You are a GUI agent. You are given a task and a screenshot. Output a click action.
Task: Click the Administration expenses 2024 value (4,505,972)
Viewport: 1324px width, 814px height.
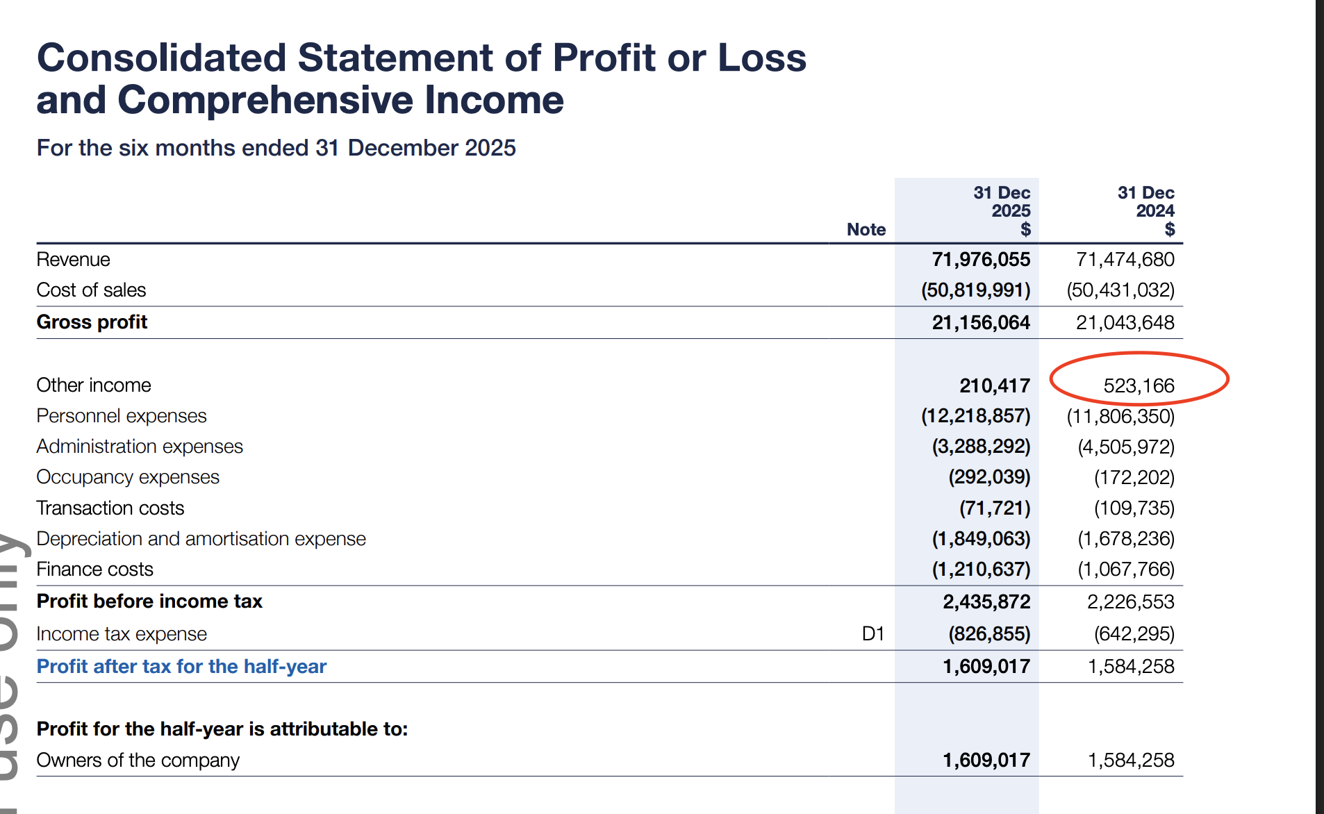tap(1125, 447)
